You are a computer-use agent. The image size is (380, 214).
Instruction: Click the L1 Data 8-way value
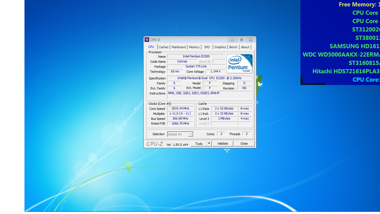pyautogui.click(x=245, y=108)
